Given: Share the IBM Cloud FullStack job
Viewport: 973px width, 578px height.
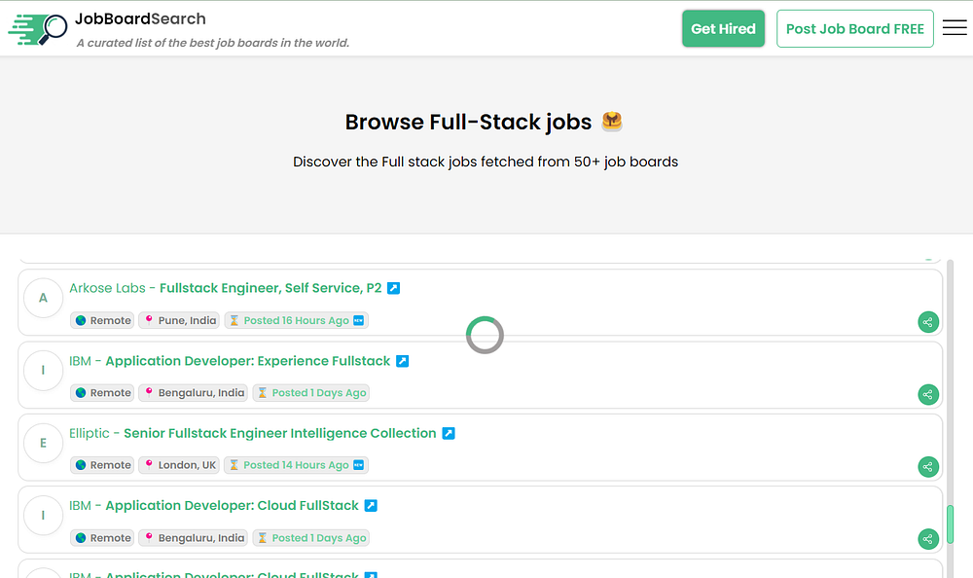Looking at the screenshot, I should 928,539.
